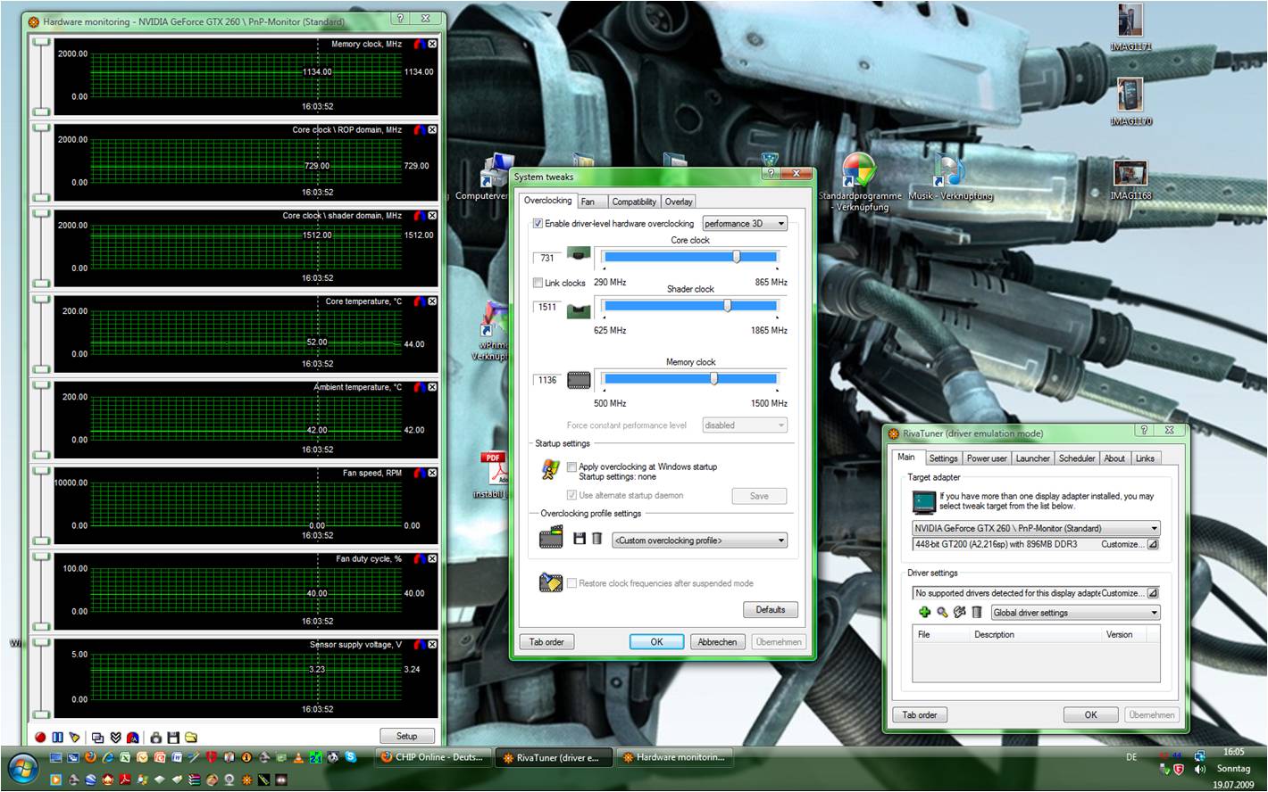Open folder icon in monitoring toolbar

coord(190,738)
